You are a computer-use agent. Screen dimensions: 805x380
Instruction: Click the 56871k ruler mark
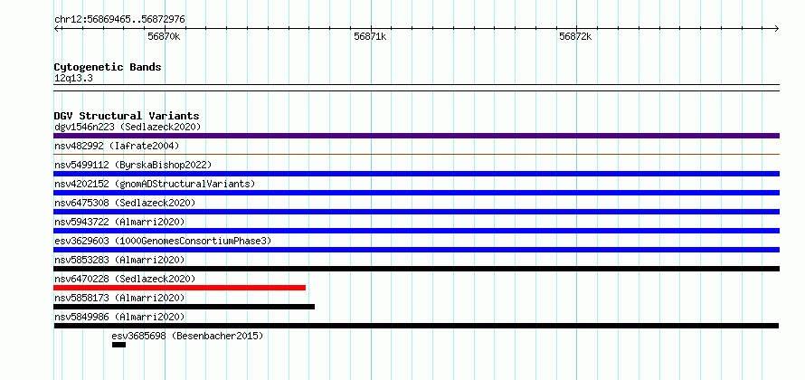click(370, 36)
